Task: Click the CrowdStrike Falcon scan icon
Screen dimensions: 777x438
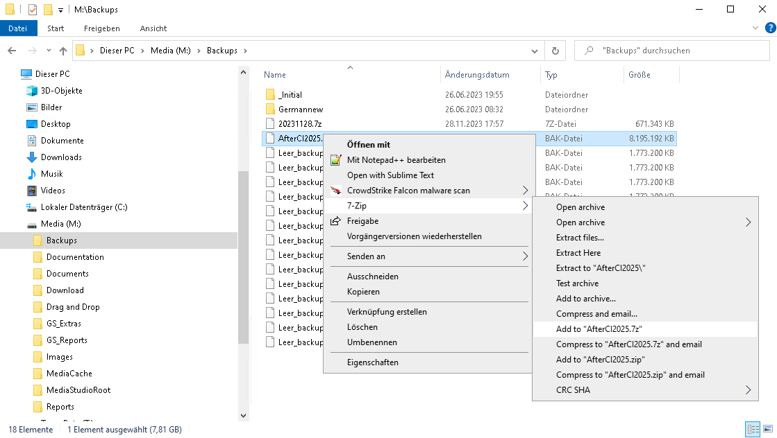Action: click(336, 191)
